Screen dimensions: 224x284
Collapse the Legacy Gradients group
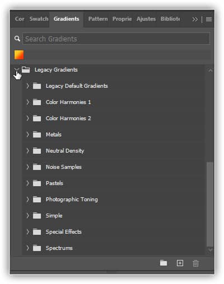click(17, 69)
